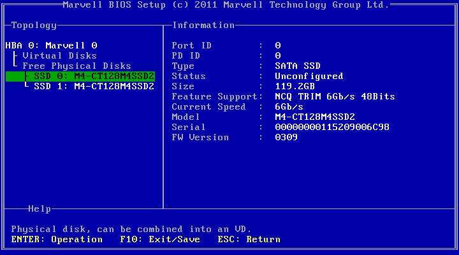This screenshot has width=459, height=255.
Task: Click the Help section title
Action: (40, 208)
